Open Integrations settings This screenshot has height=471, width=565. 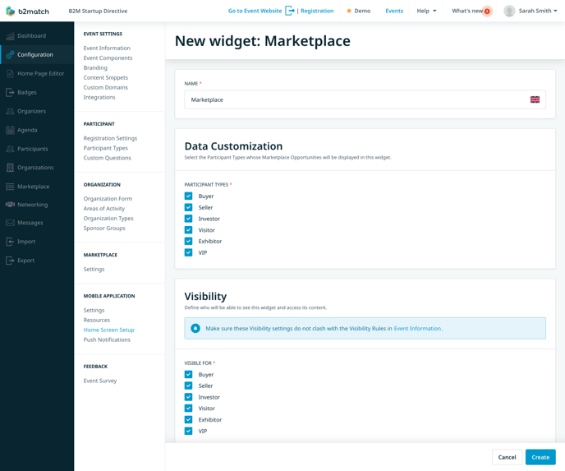coord(99,97)
